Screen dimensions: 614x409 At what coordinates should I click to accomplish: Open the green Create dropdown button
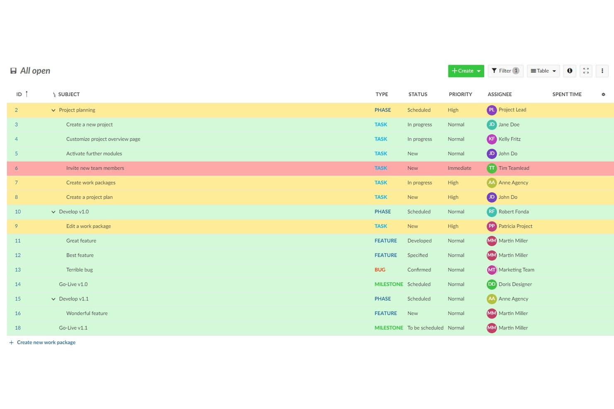pyautogui.click(x=466, y=71)
